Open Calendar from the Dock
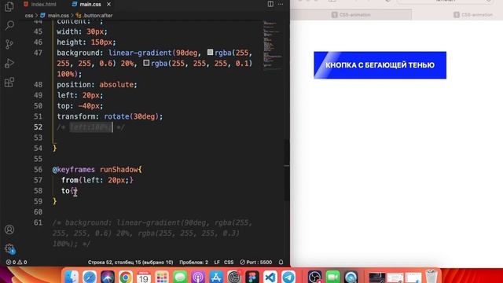Image resolution: width=503 pixels, height=283 pixels. coord(144,277)
